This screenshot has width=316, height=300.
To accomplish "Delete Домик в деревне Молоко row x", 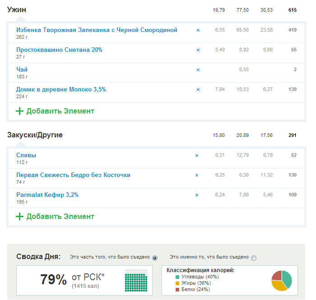I will point(198,90).
